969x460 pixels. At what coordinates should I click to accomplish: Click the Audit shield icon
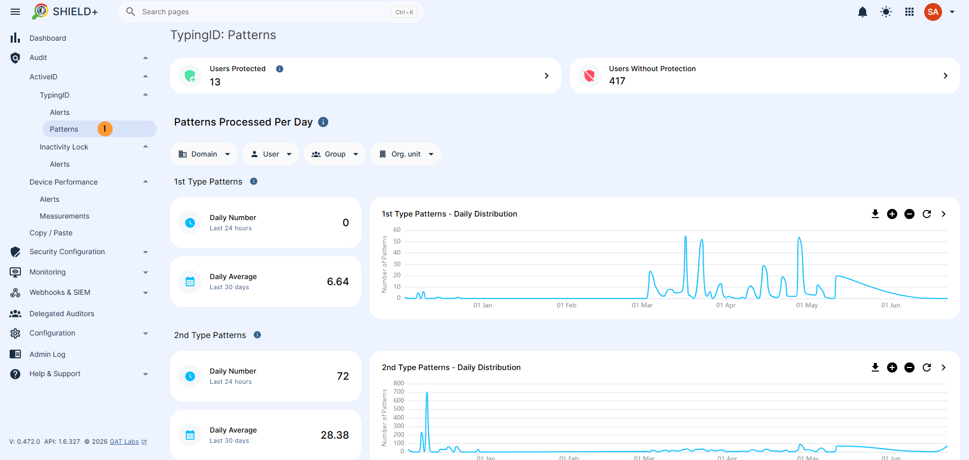coord(15,58)
